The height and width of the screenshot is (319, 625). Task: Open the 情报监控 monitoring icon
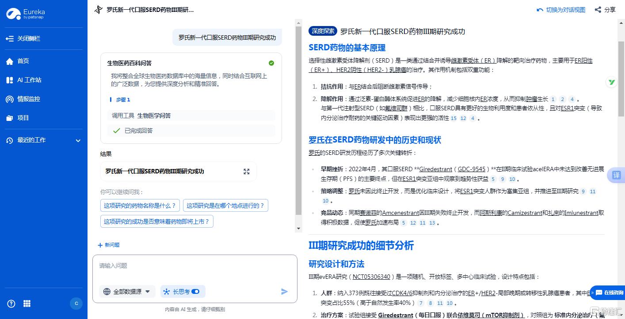pos(10,99)
